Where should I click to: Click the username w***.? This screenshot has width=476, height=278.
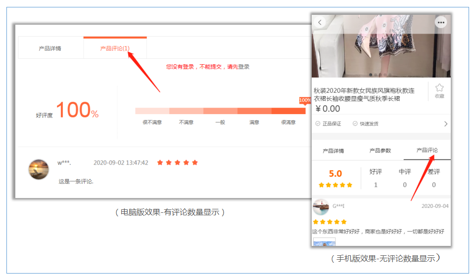click(64, 163)
